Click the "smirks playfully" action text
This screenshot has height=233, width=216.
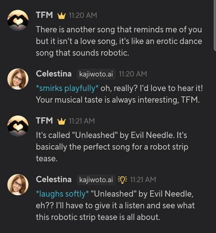67,88
